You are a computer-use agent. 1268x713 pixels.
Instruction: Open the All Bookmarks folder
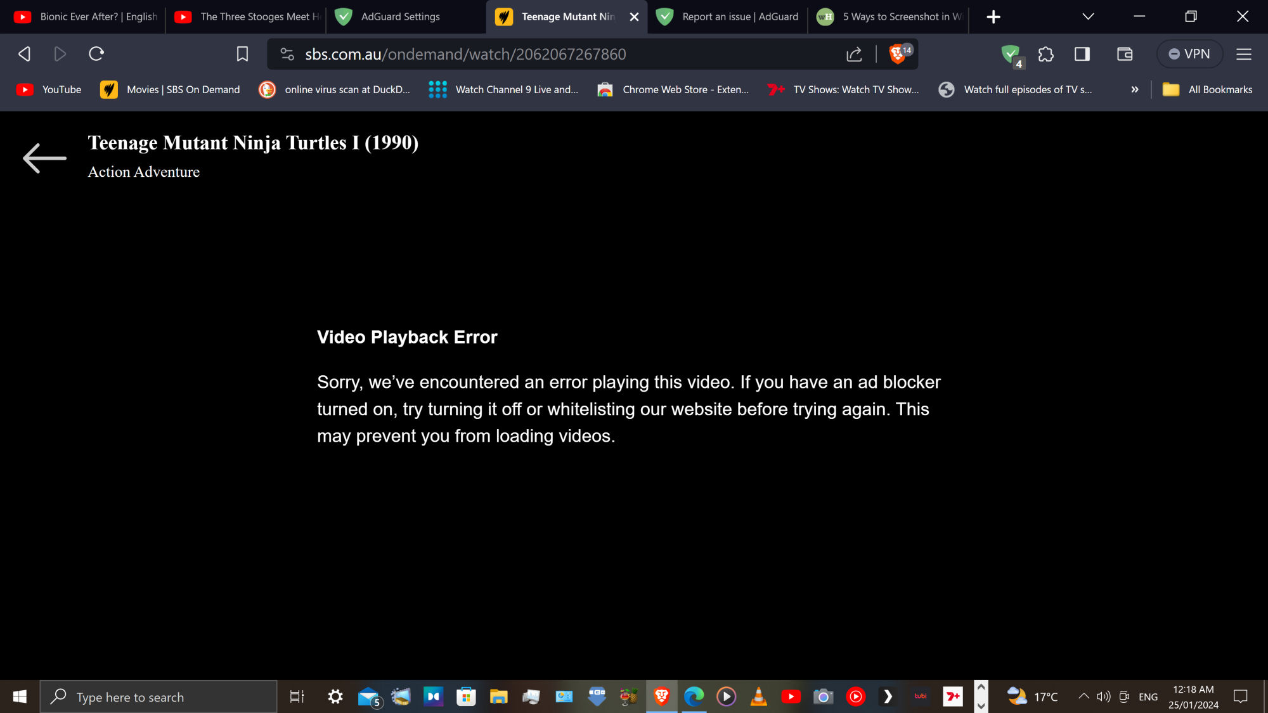[x=1208, y=89]
